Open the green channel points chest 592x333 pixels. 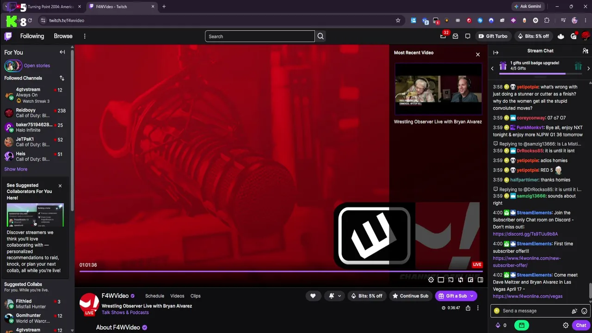(522, 326)
